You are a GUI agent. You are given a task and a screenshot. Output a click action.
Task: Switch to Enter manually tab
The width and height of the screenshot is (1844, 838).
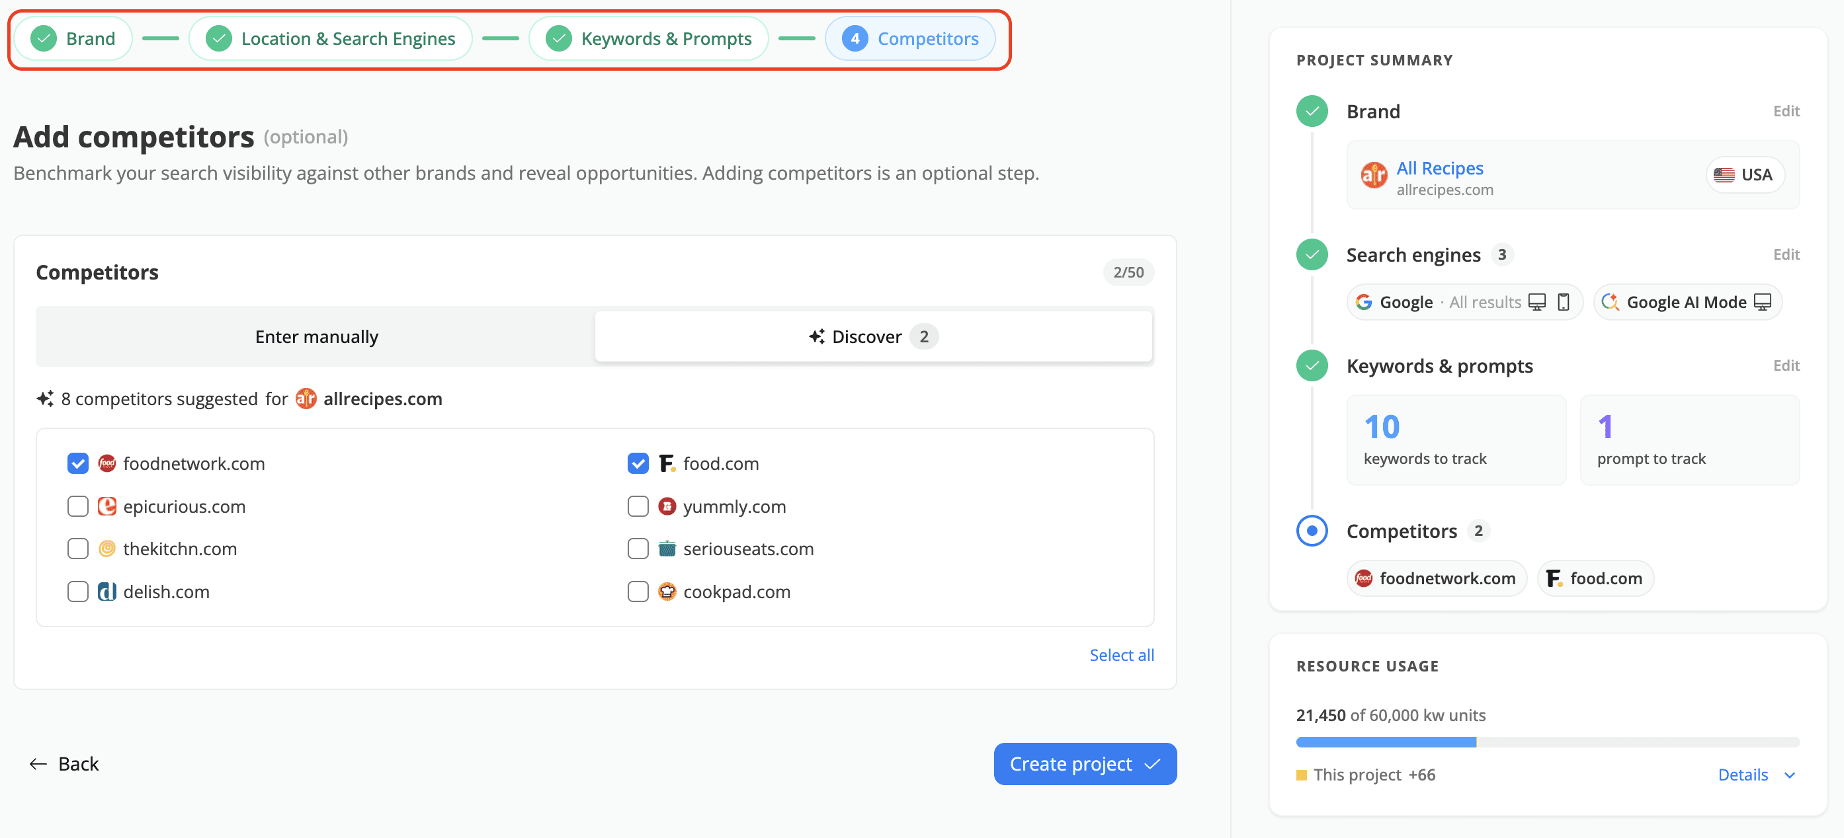[x=316, y=337]
